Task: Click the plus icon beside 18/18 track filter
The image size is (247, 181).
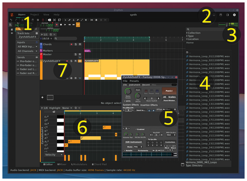Action: click(x=51, y=39)
